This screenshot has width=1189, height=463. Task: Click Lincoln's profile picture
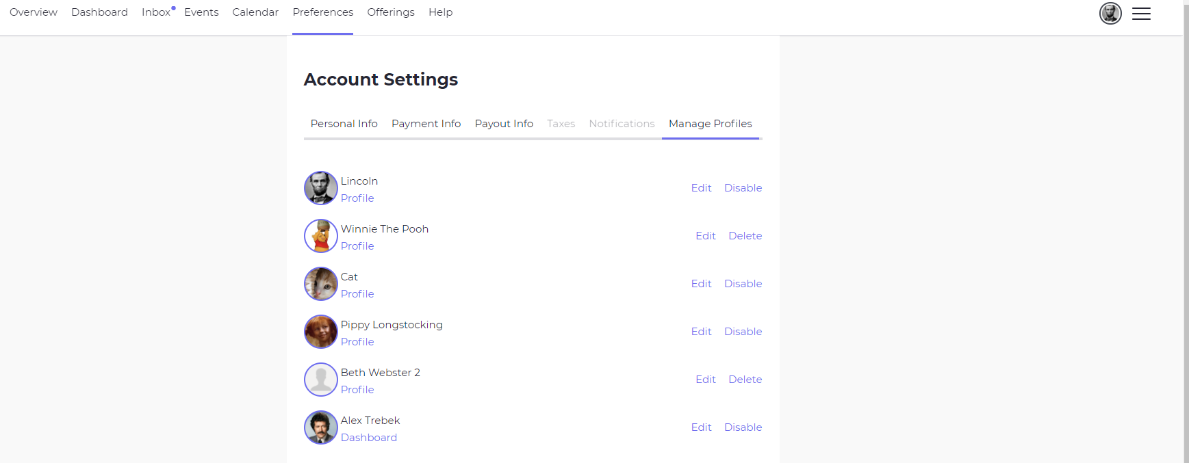pyautogui.click(x=321, y=188)
